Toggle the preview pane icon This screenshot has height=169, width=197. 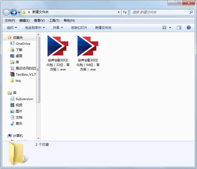179,27
